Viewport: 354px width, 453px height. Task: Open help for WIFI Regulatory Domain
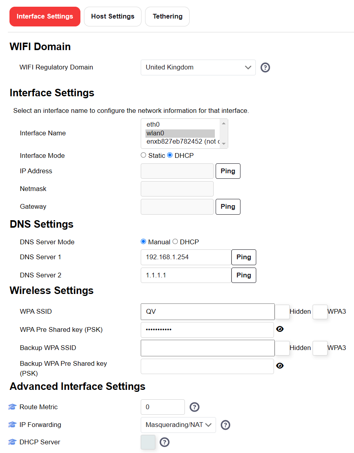pos(265,67)
